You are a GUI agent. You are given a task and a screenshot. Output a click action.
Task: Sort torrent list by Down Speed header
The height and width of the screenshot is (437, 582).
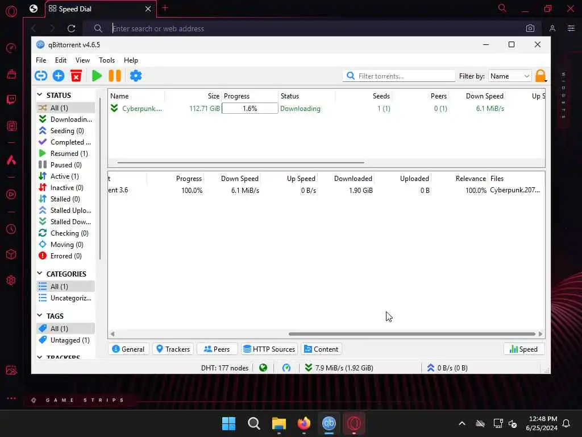477,96
